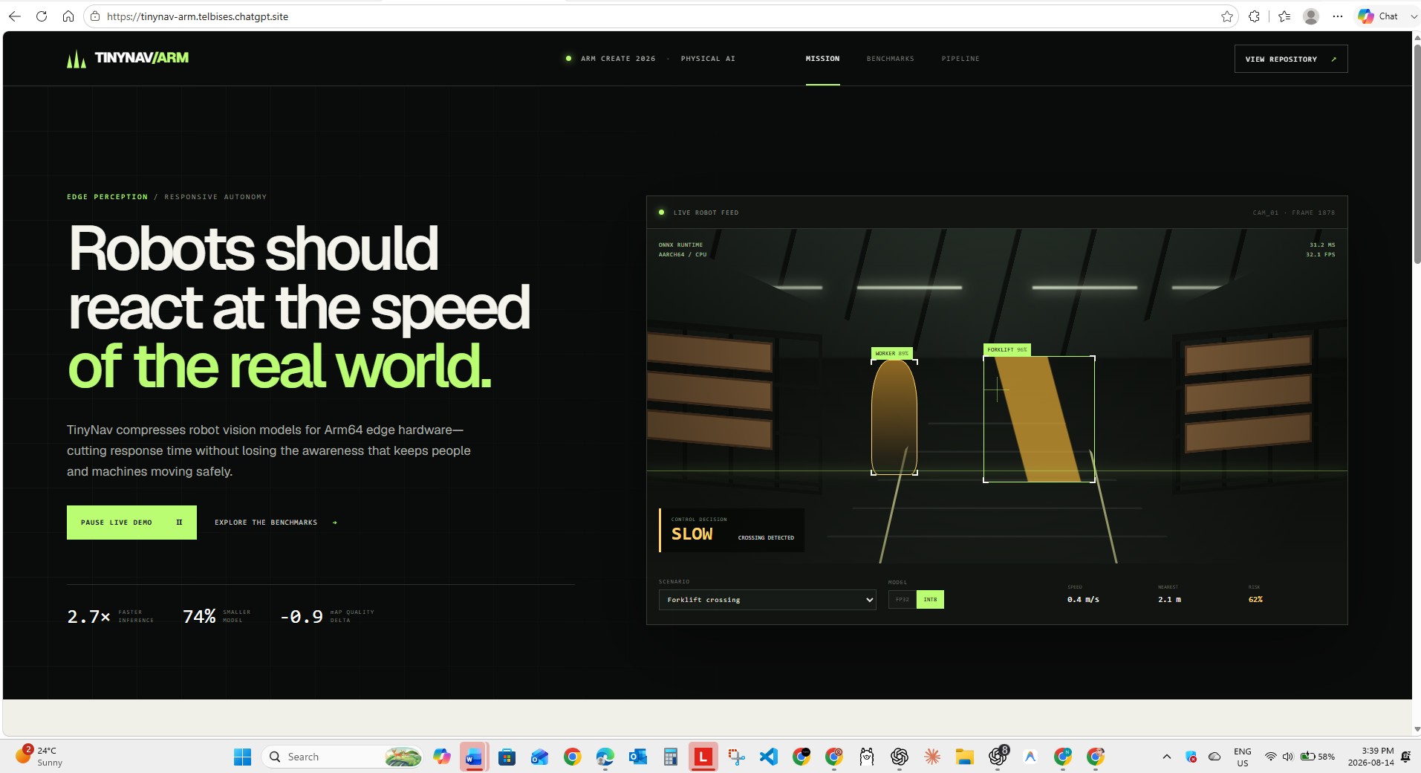
Task: Click the SLOW control decision readout
Action: click(x=732, y=530)
